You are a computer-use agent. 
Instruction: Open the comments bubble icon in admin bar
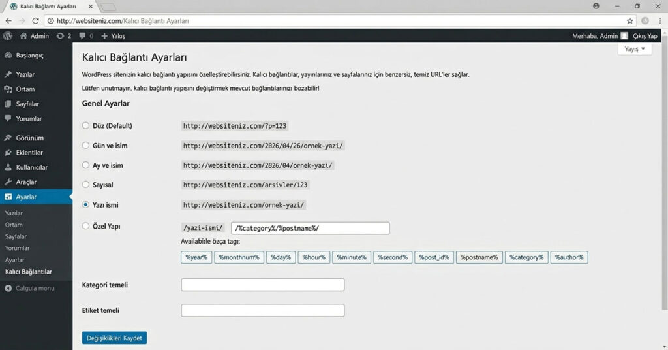tap(82, 36)
